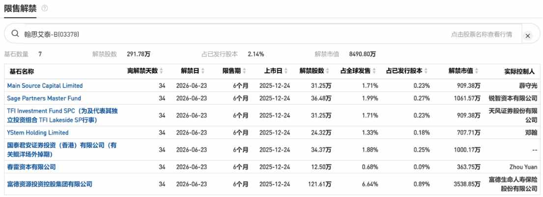Click 1.99% global offering cell
The width and height of the screenshot is (543, 197).
pyautogui.click(x=371, y=98)
